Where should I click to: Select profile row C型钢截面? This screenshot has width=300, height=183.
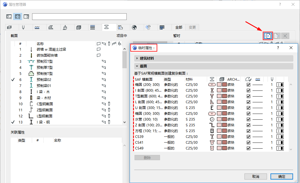67,104
